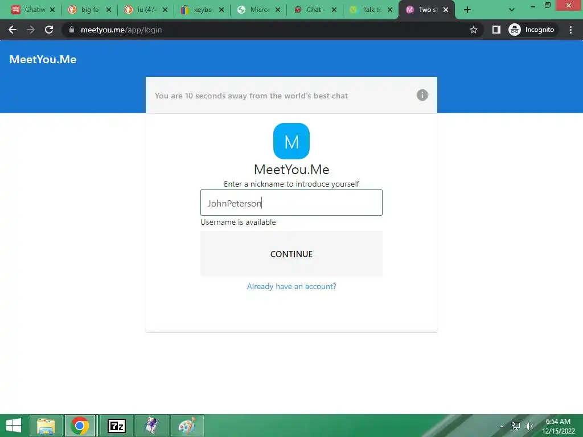Viewport: 583px width, 437px height.
Task: Open Paint from taskbar
Action: tap(187, 426)
